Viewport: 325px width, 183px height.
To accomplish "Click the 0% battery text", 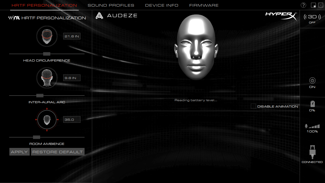I will coord(312,110).
